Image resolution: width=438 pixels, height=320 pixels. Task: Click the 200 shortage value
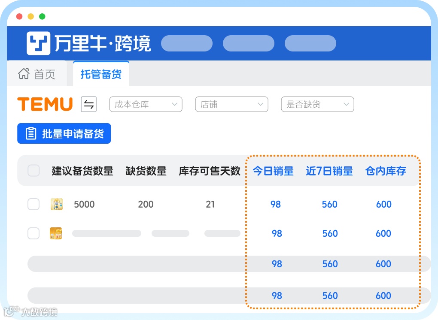[146, 204]
